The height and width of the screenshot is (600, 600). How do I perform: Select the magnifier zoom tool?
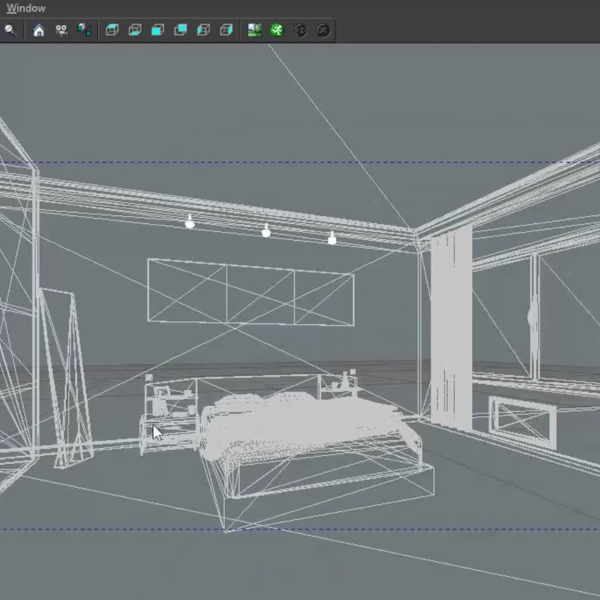tap(10, 30)
